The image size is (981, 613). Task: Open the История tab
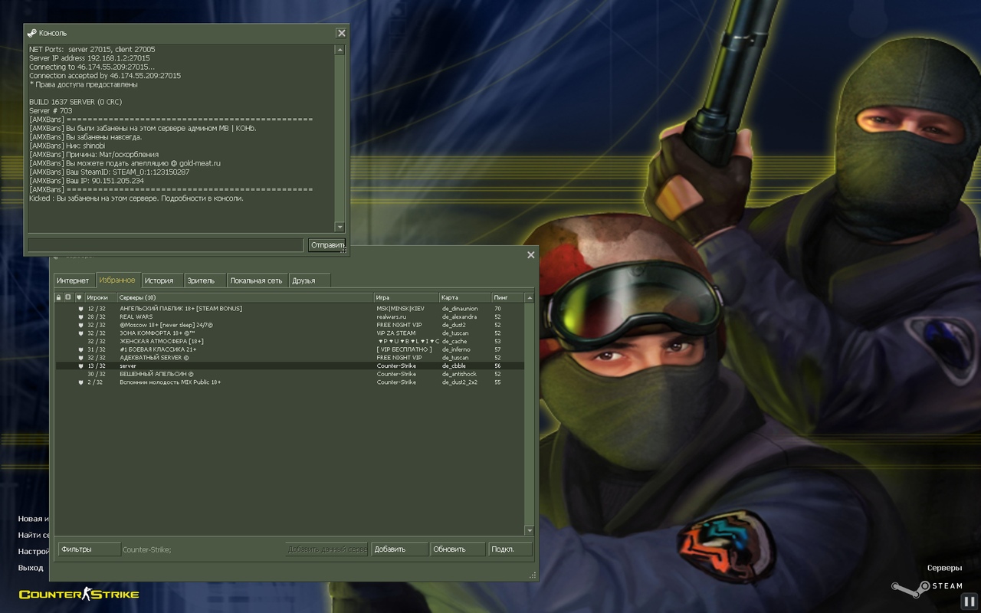(x=162, y=280)
